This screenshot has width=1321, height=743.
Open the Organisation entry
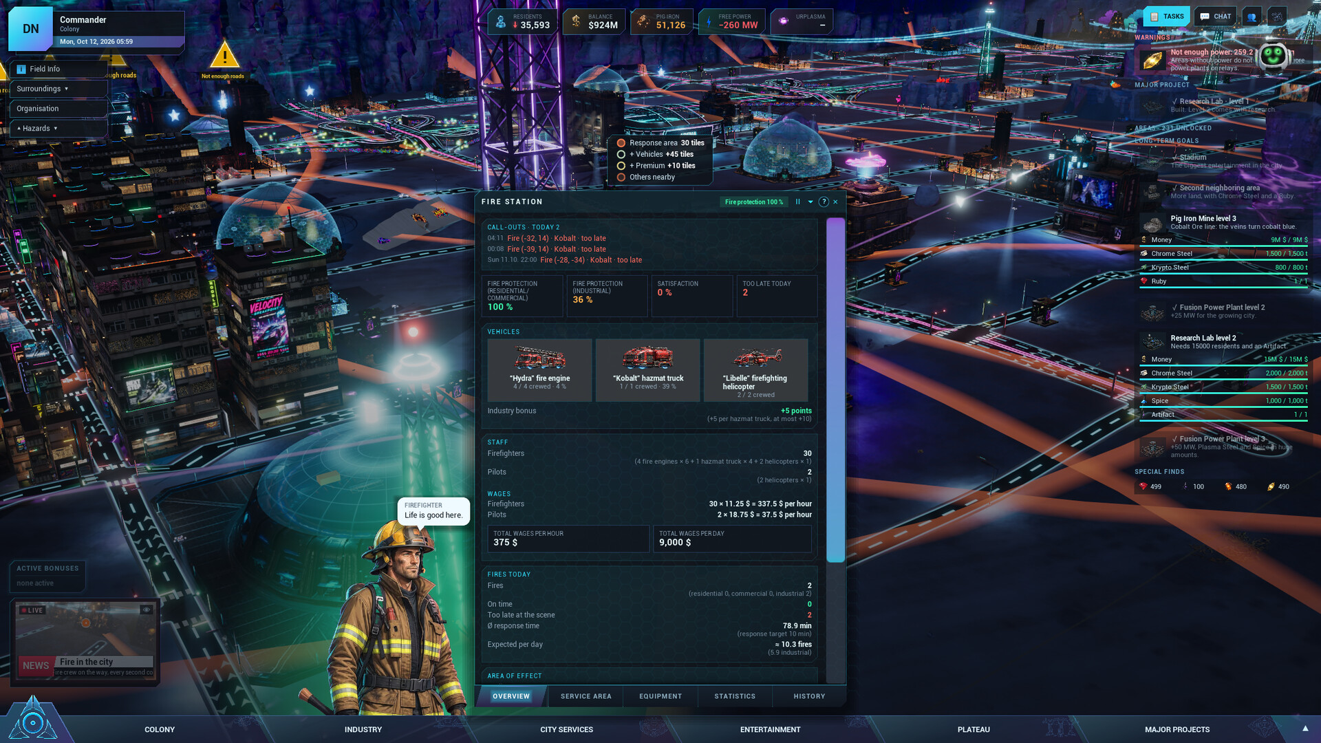click(x=58, y=109)
